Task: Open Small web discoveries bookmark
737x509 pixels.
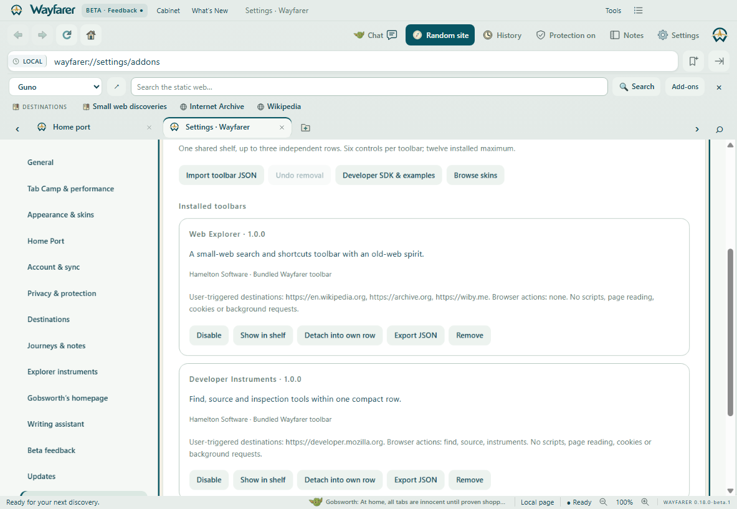Action: click(125, 107)
